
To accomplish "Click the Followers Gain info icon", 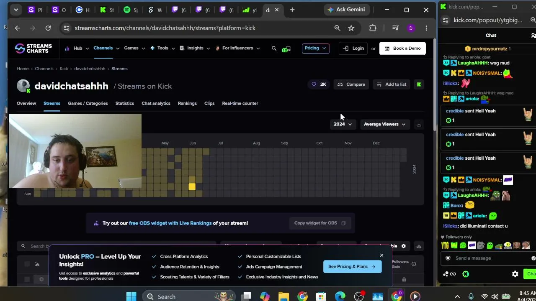I will coord(414,264).
